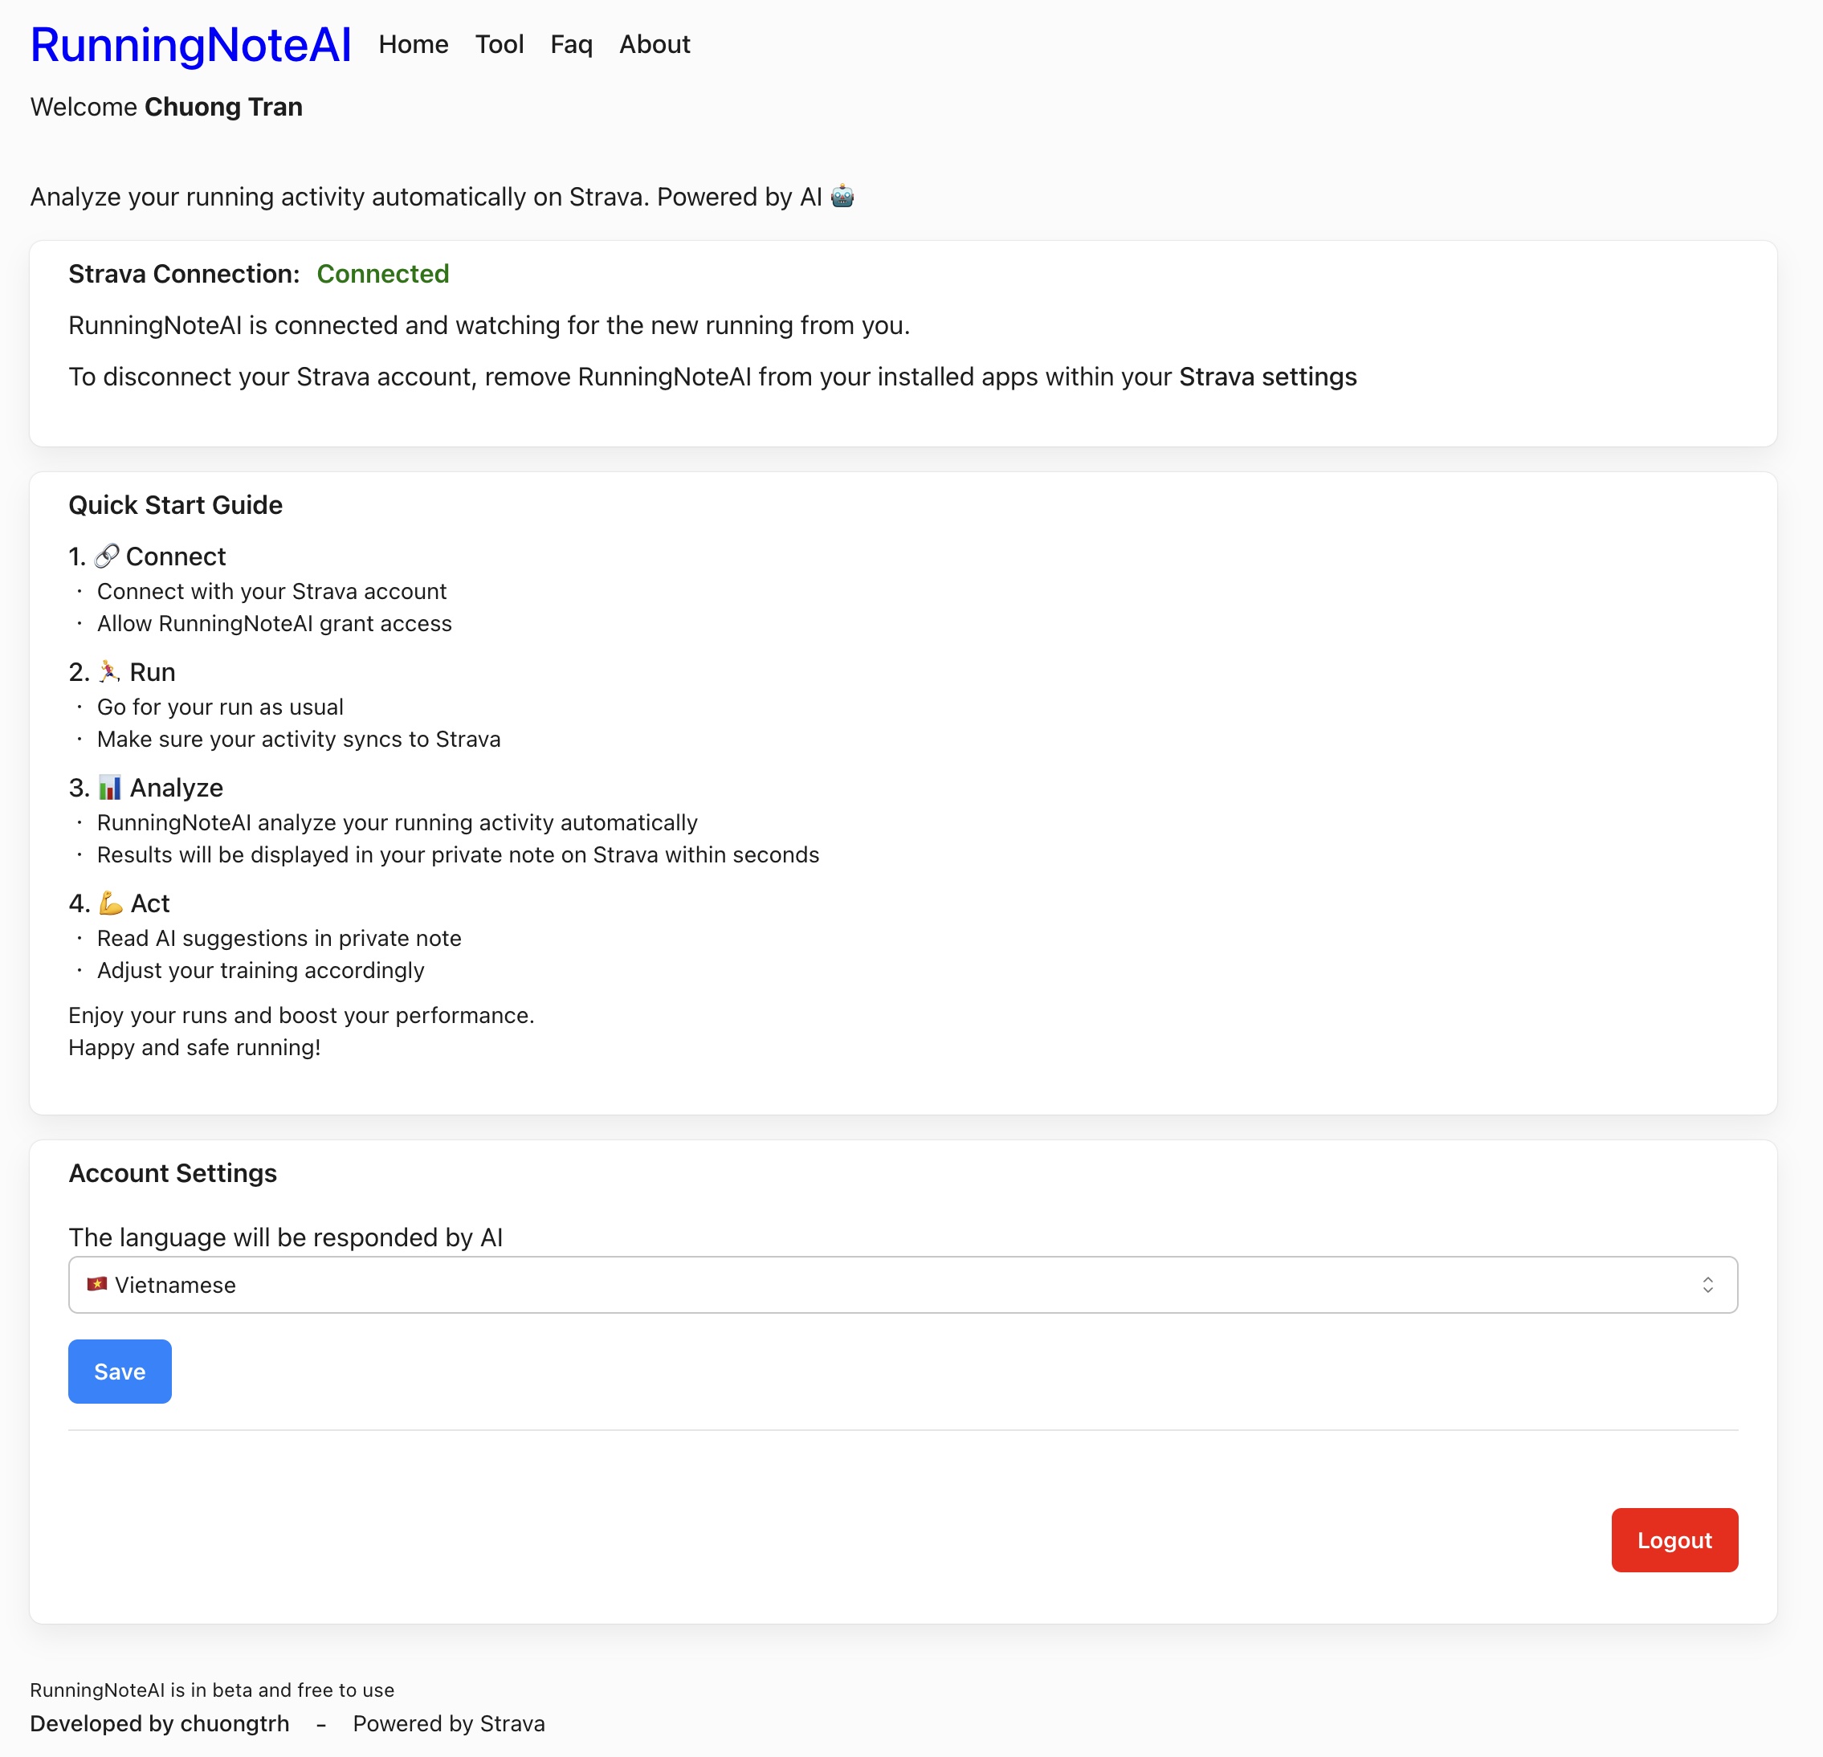Click the Powered by Strava footer link

point(448,1723)
